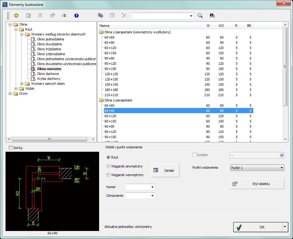Click the W2 column header
This screenshot has height=239, width=293.
click(x=219, y=26)
